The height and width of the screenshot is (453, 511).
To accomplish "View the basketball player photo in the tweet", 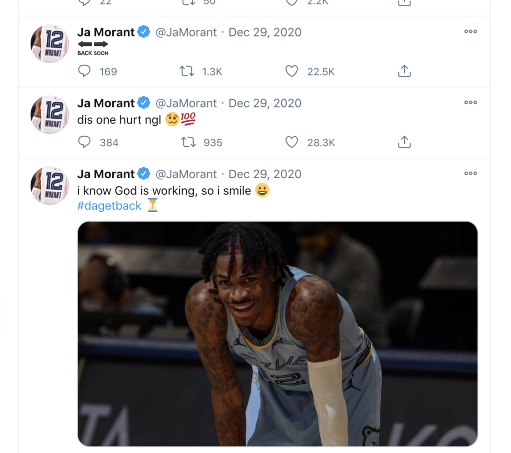I will (x=277, y=334).
